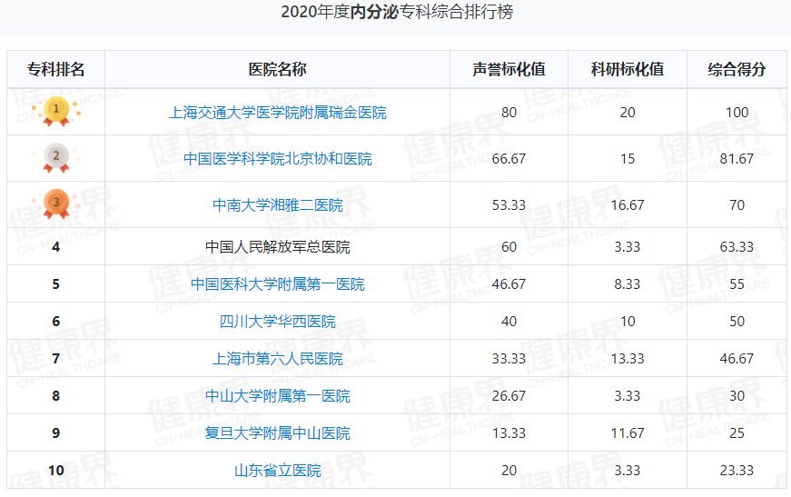
Task: Click the 综合得分 value 63.33
Action: 737,247
